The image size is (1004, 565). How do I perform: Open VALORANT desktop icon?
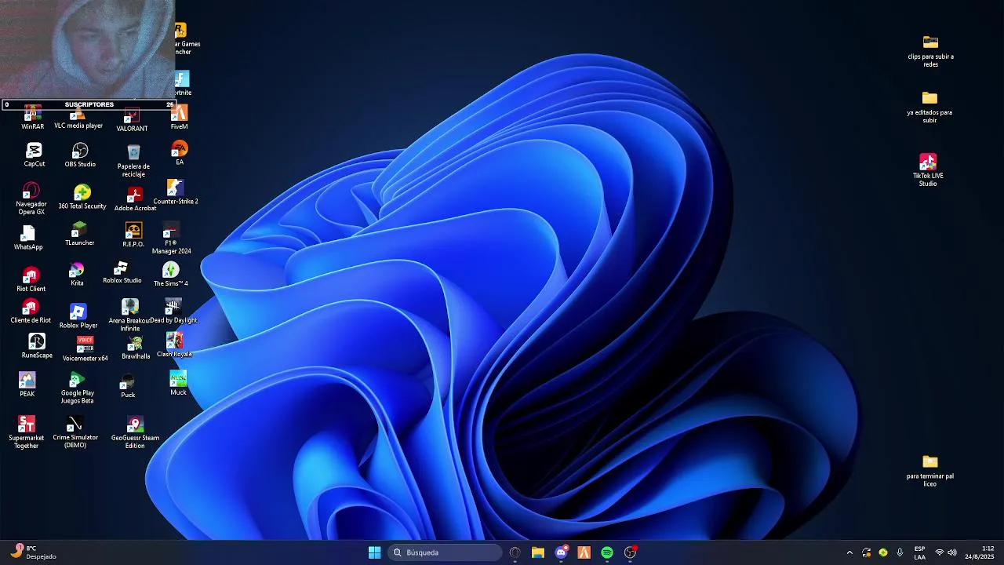tap(132, 121)
